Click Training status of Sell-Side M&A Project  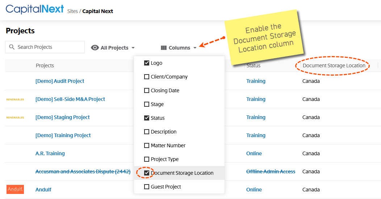[x=256, y=99]
